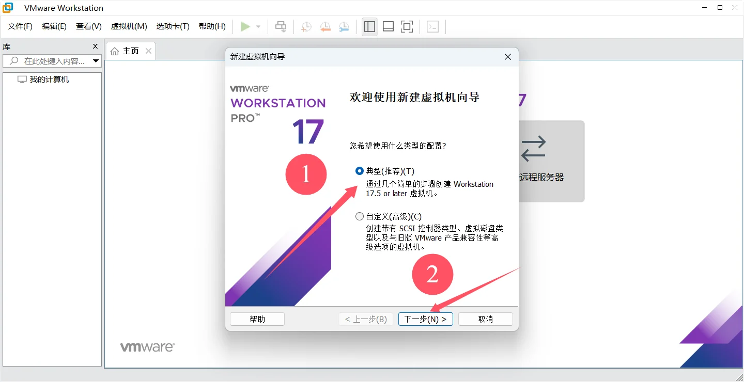744x382 pixels.
Task: Click the green power-on play icon
Action: (245, 26)
